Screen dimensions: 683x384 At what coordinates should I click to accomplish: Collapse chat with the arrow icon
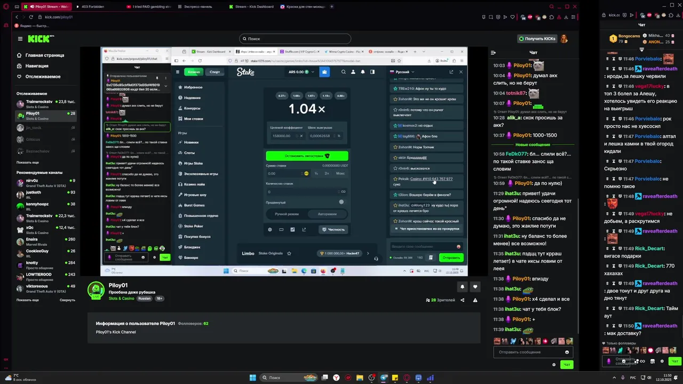click(493, 52)
